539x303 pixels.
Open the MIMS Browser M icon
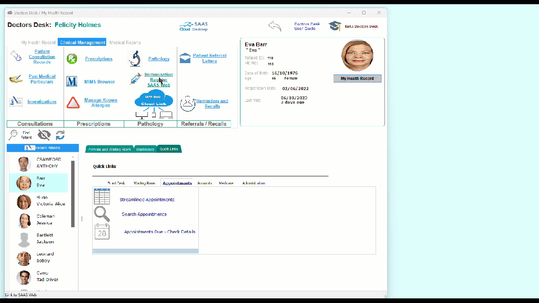(x=72, y=82)
